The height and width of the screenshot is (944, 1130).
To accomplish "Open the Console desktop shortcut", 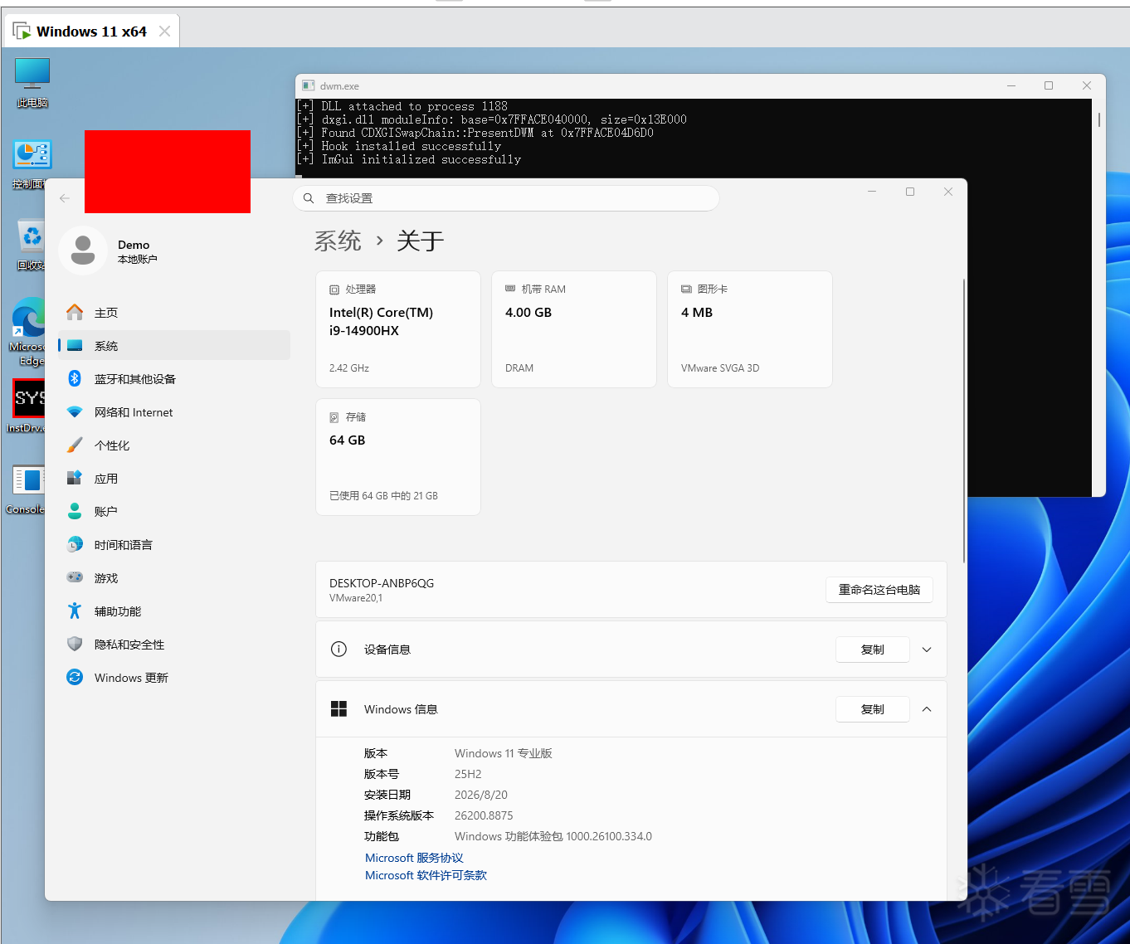I will 27,489.
